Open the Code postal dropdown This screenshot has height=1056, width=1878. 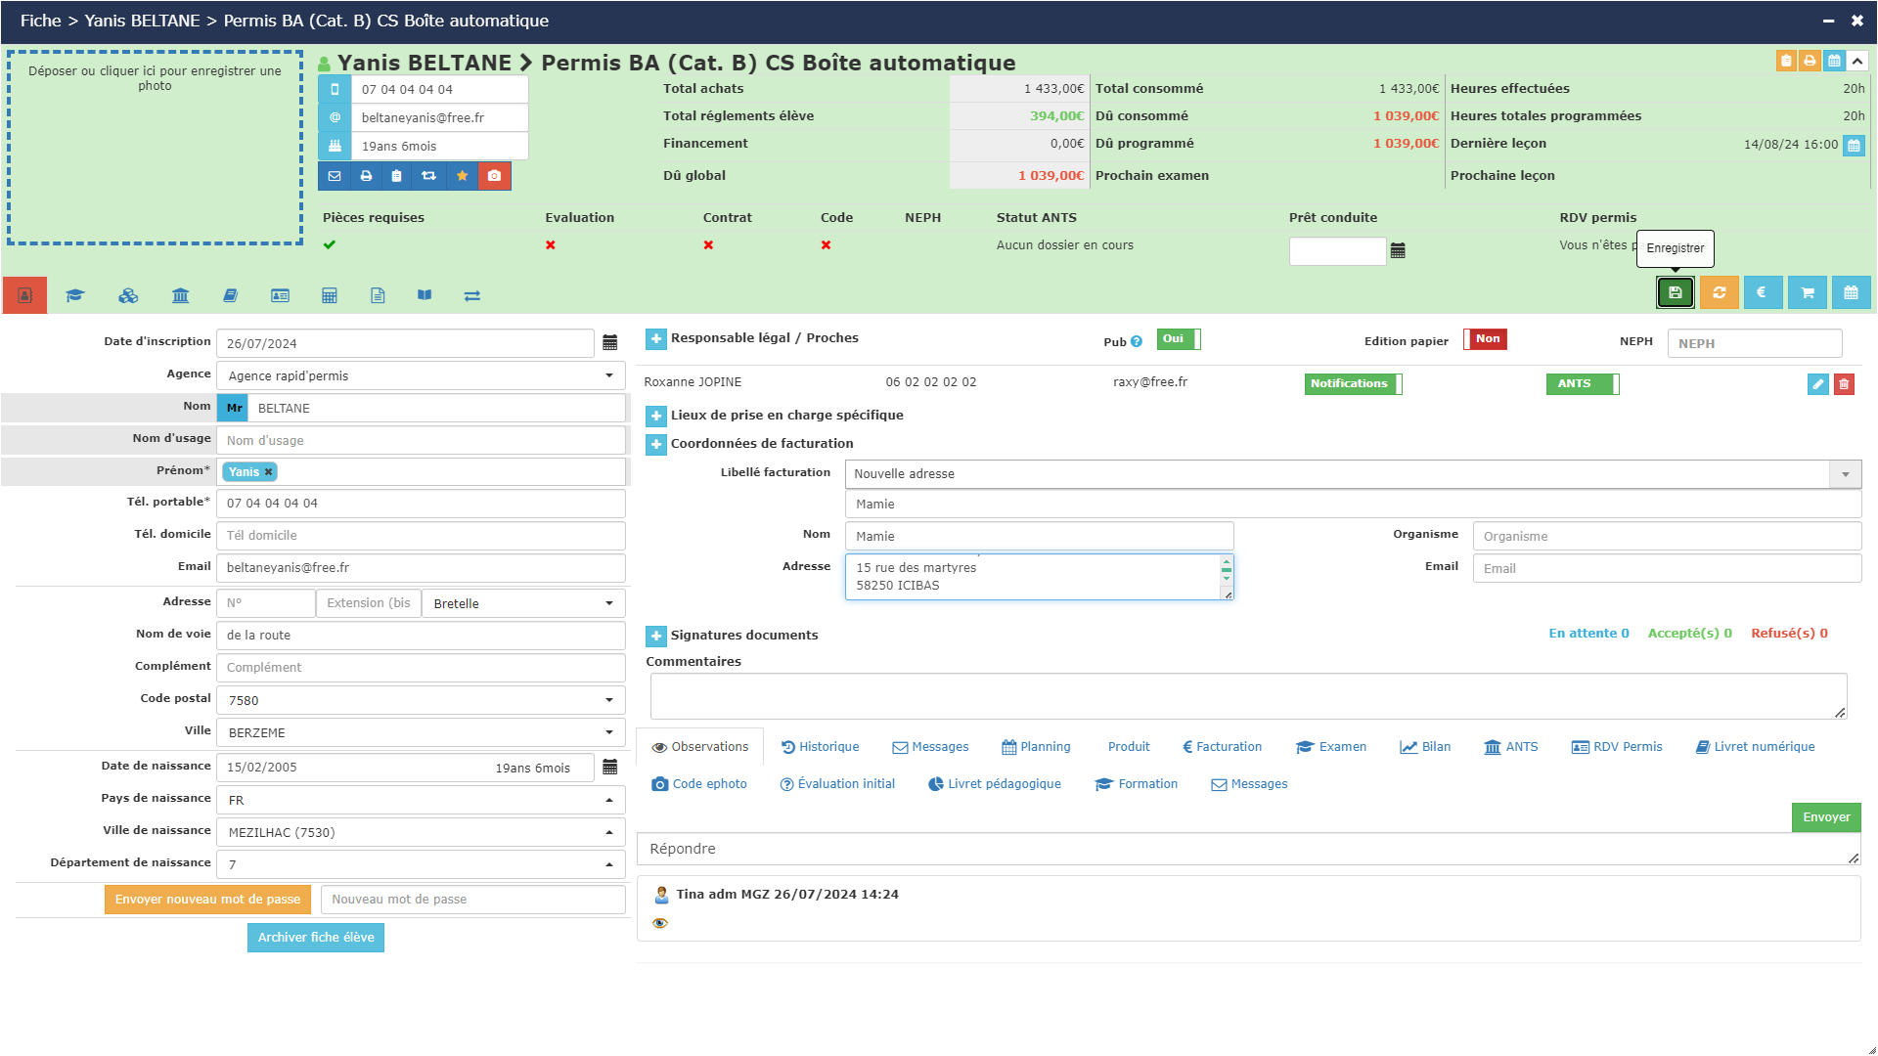(421, 700)
